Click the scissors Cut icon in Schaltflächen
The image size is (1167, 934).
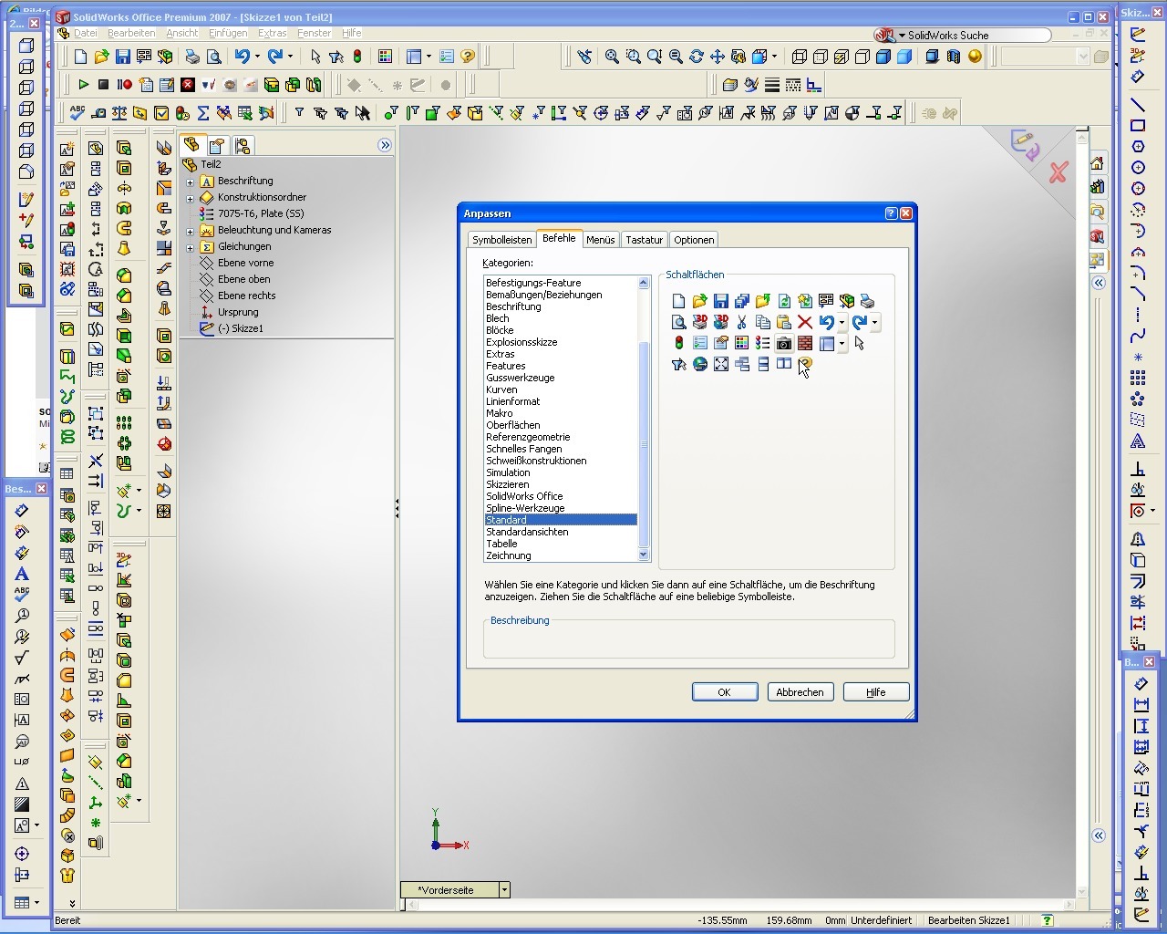tap(741, 322)
